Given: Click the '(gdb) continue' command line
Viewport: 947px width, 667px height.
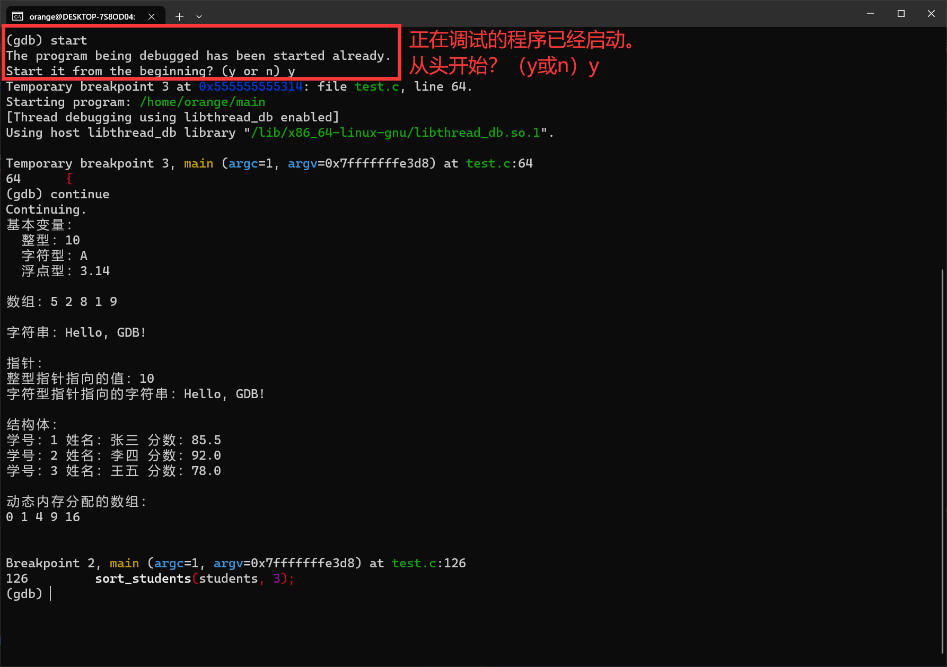Looking at the screenshot, I should tap(58, 194).
